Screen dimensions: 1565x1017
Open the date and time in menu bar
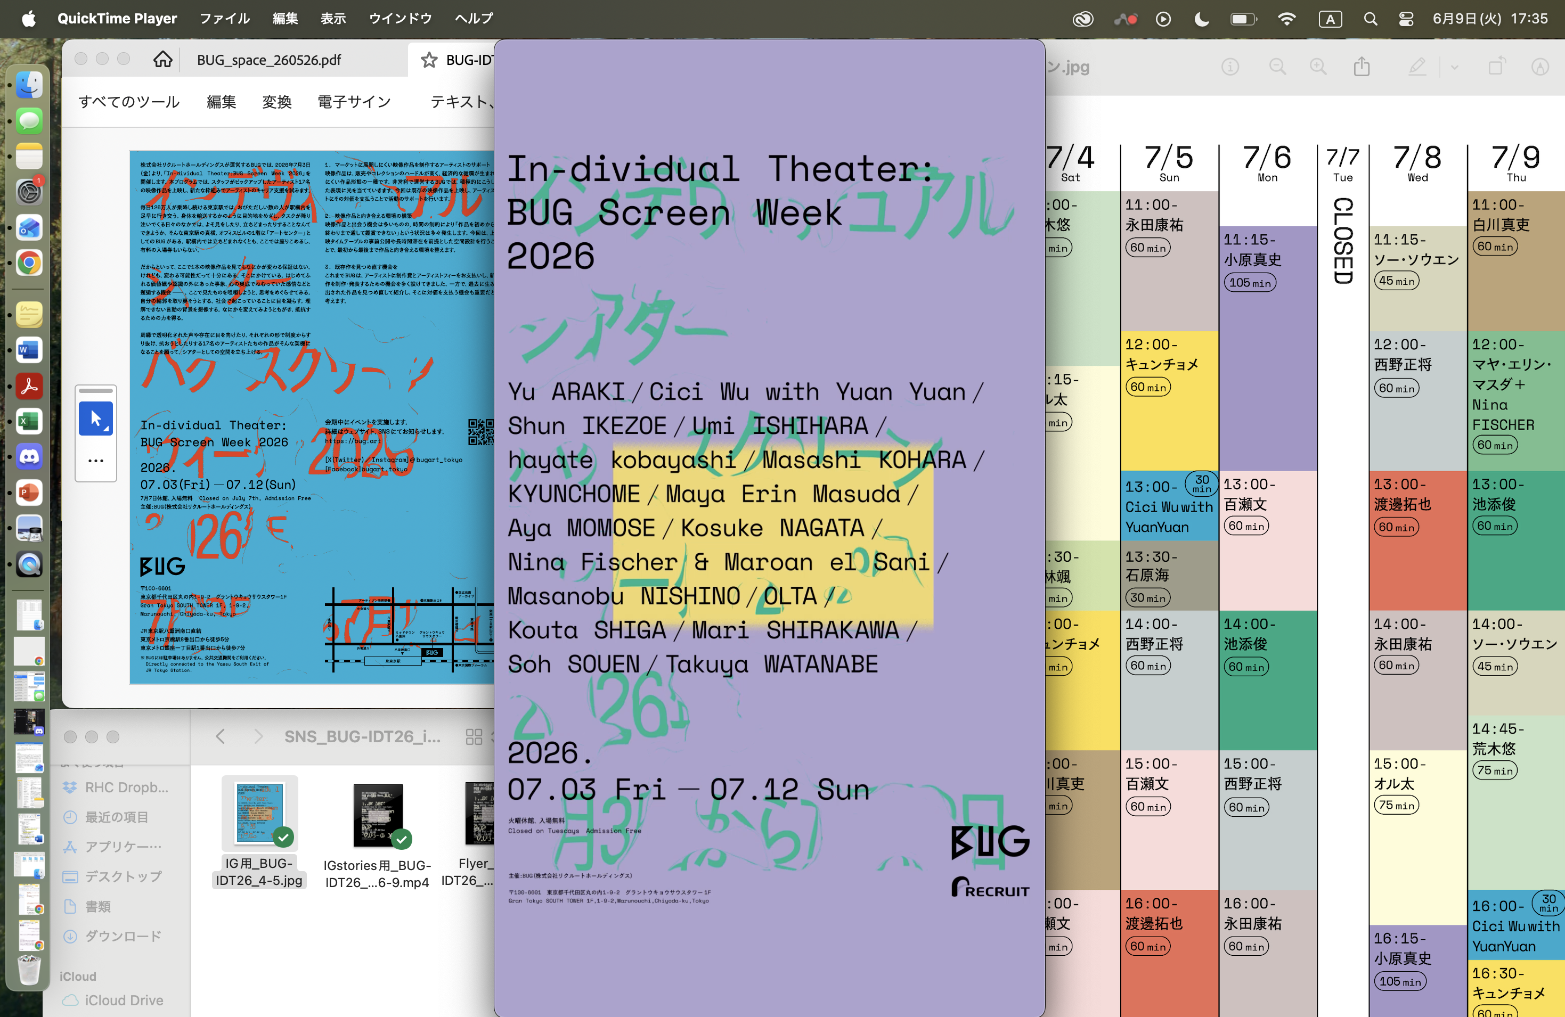[x=1490, y=19]
